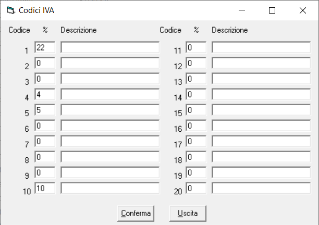Screen dimensions: 319x225
Task: Click the description field for code 10
Action: click(110, 188)
